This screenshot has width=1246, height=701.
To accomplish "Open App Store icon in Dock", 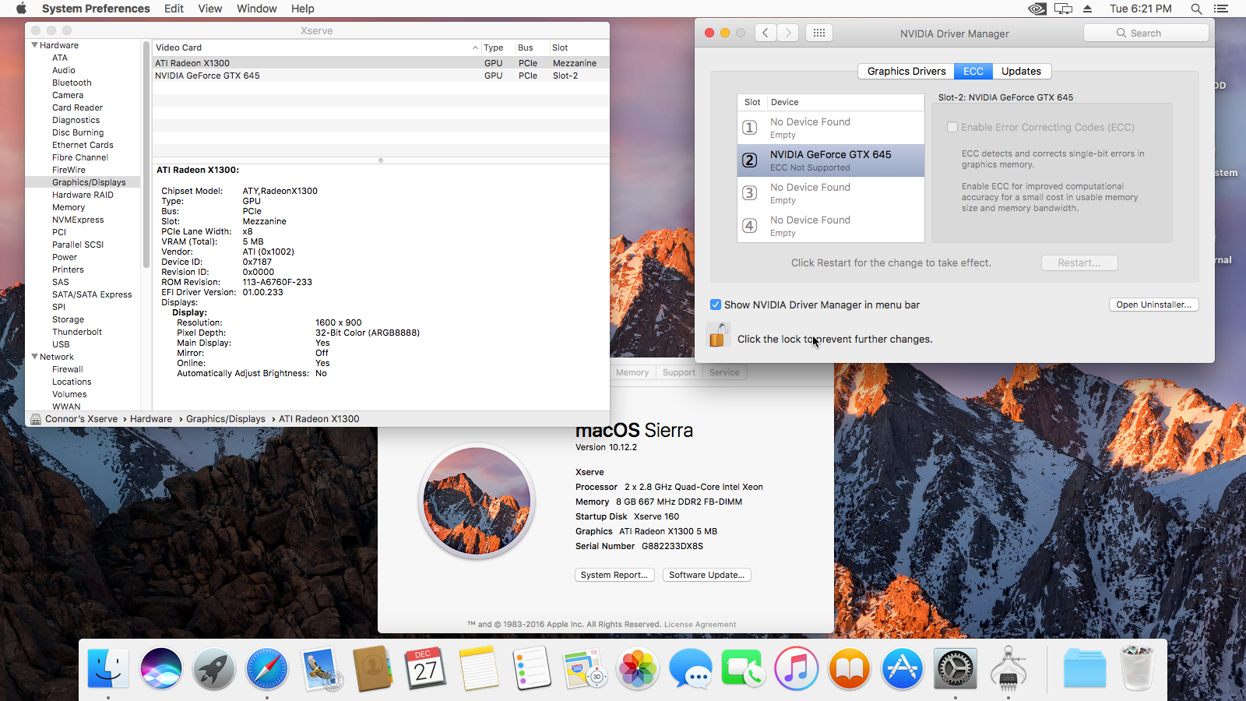I will point(903,668).
